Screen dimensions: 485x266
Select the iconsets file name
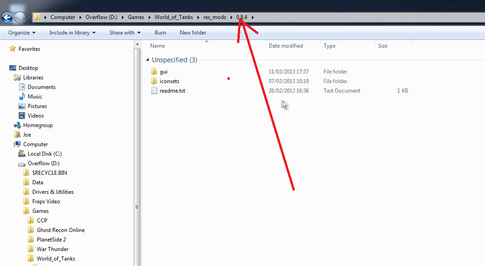pyautogui.click(x=170, y=81)
